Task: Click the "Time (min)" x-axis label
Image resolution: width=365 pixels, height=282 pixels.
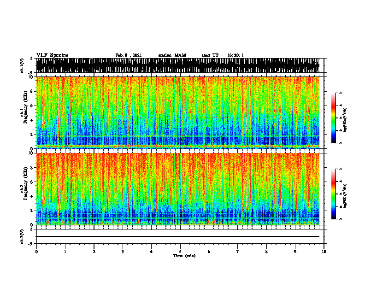Action: 184,256
